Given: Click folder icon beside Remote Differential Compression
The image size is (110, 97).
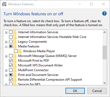Looking at the screenshot, I should (15, 80).
